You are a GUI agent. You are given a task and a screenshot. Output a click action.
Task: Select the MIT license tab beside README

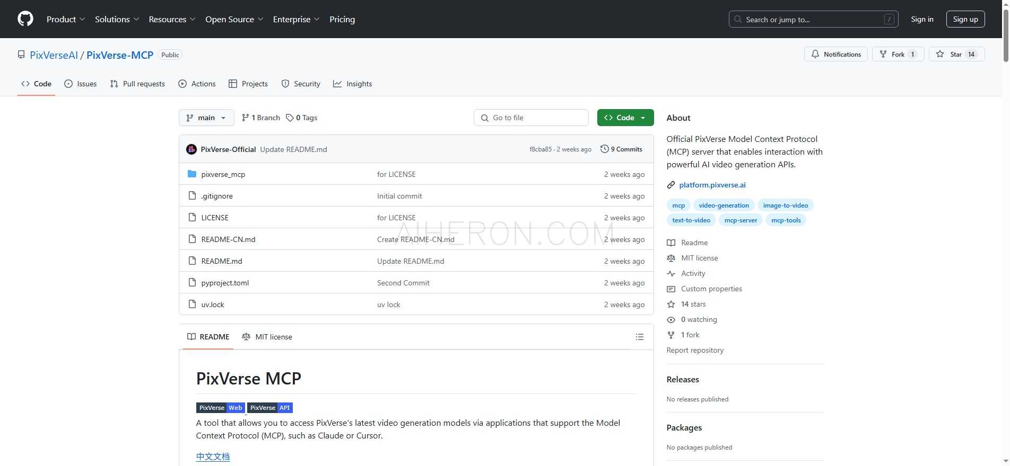(x=267, y=337)
